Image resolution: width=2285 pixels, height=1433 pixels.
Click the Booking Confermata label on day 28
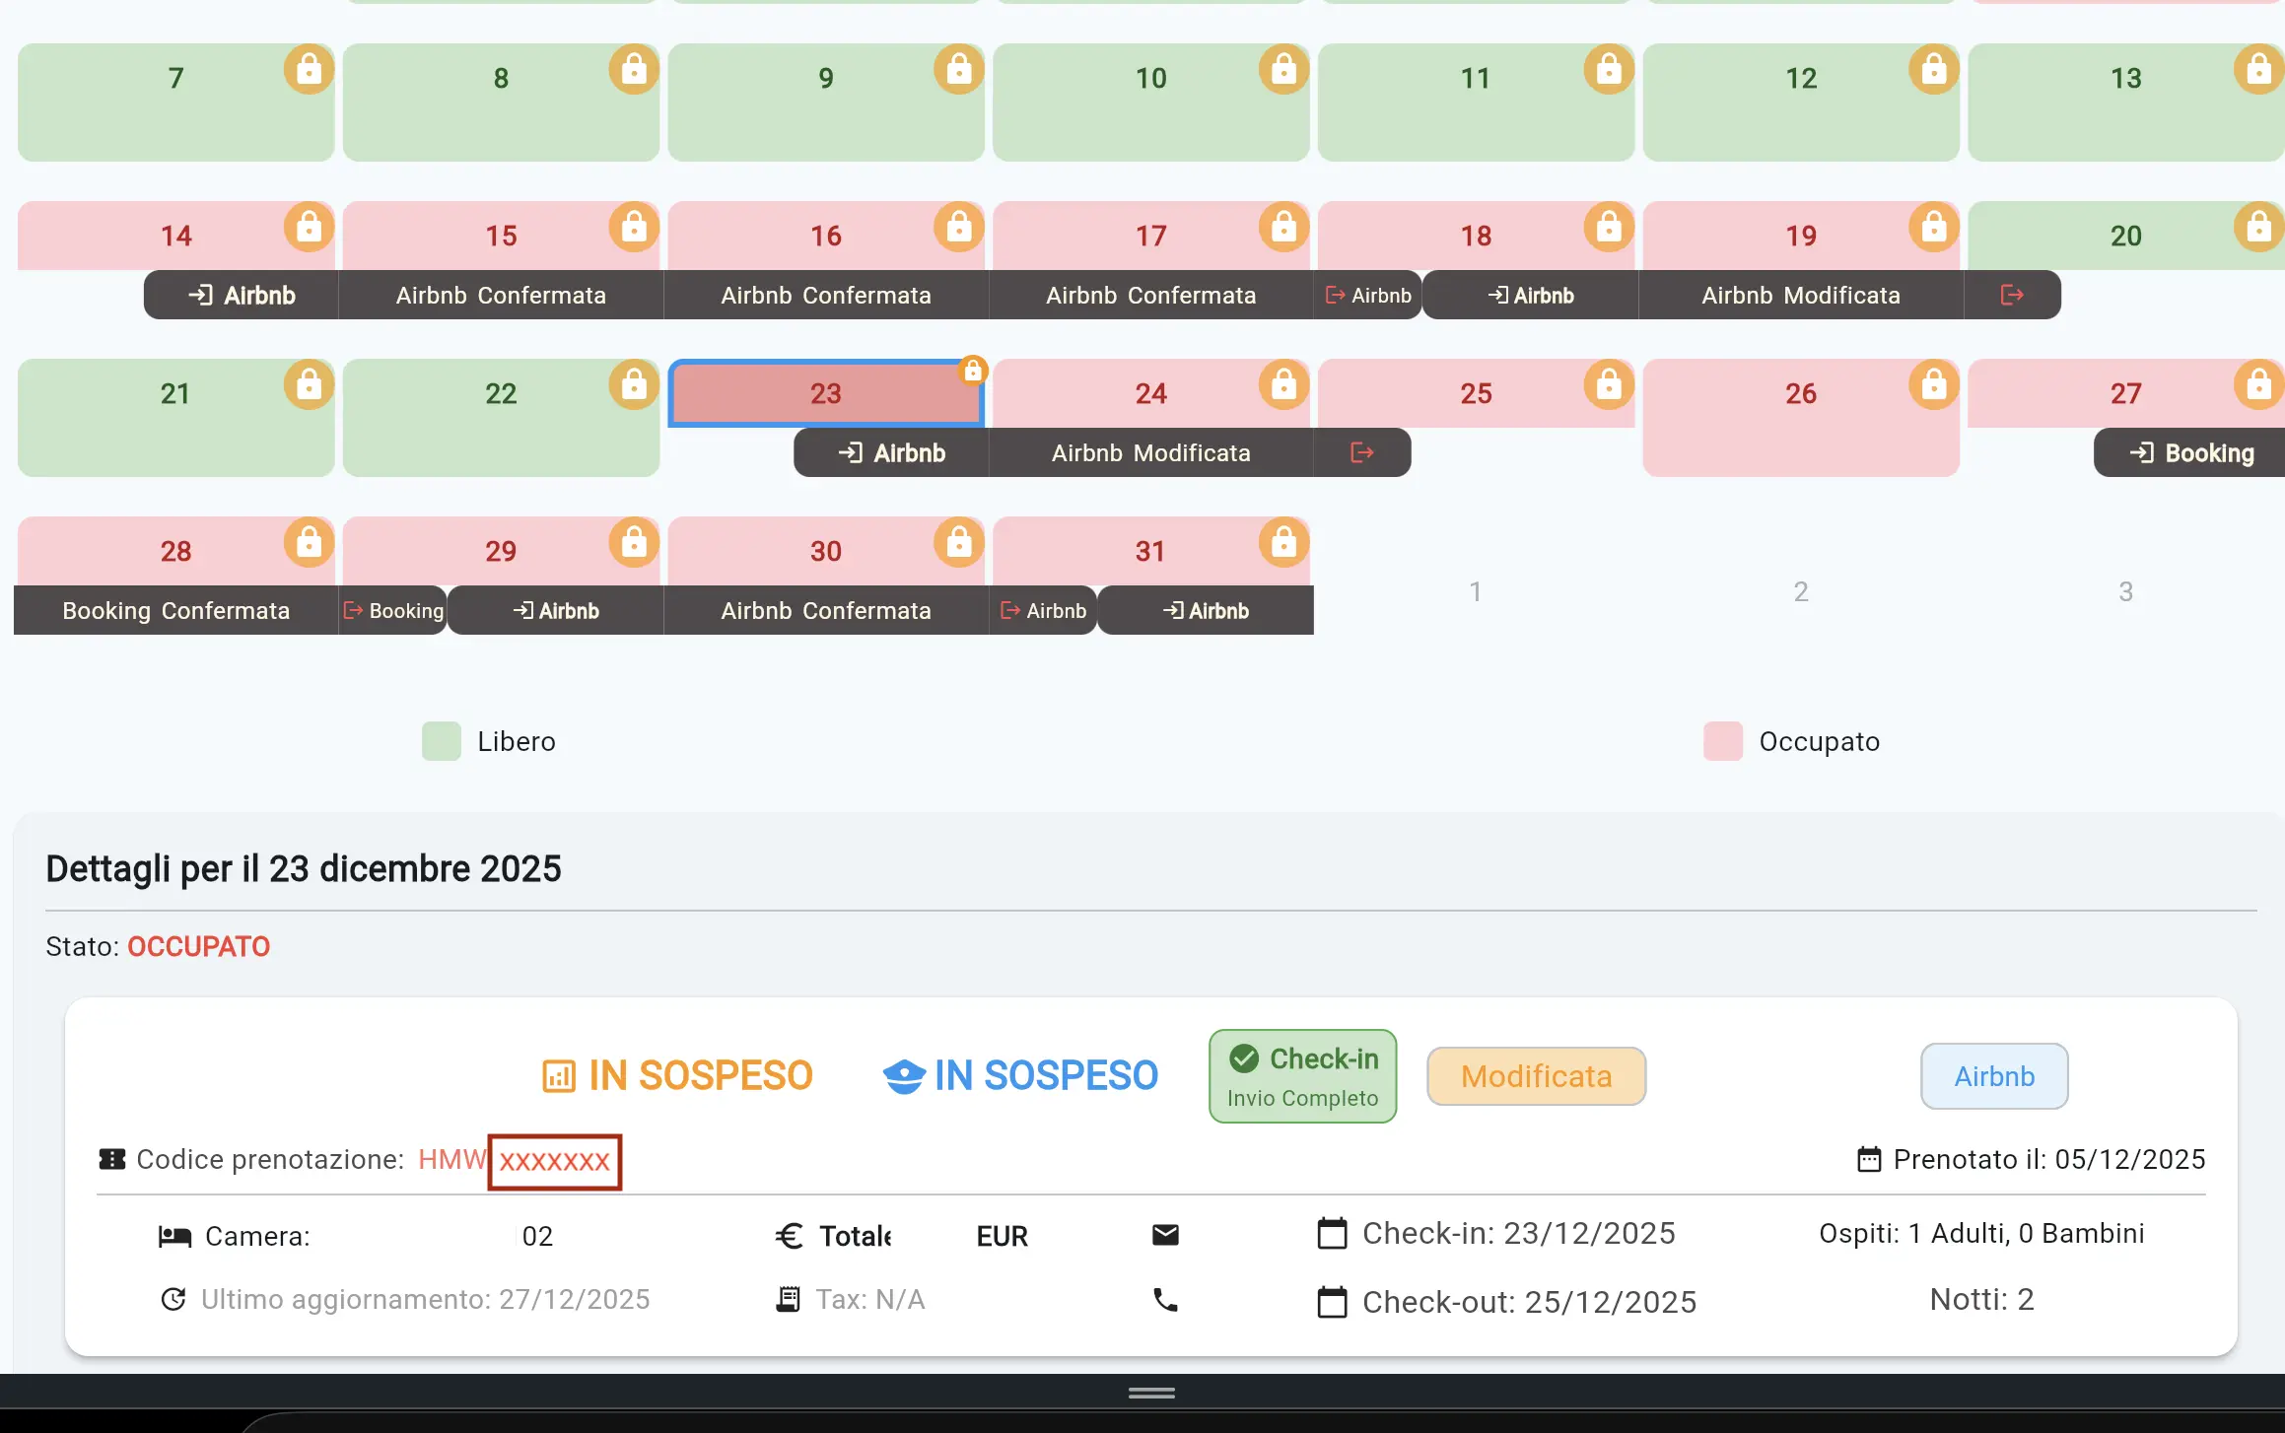coord(175,610)
